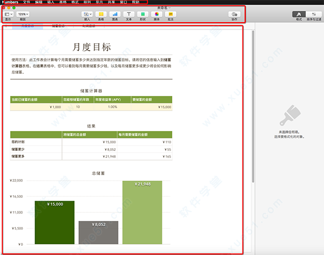Select the 1.00% cell
The width and height of the screenshot is (324, 255).
(x=112, y=107)
